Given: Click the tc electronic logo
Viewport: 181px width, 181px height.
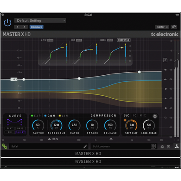Looking at the screenshot, I should tap(165, 34).
